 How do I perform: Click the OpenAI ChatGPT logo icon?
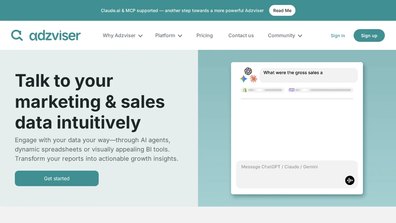(x=248, y=71)
